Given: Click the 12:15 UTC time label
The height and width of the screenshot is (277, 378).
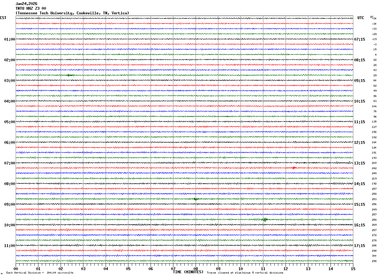Looking at the screenshot, I should click(360, 143).
